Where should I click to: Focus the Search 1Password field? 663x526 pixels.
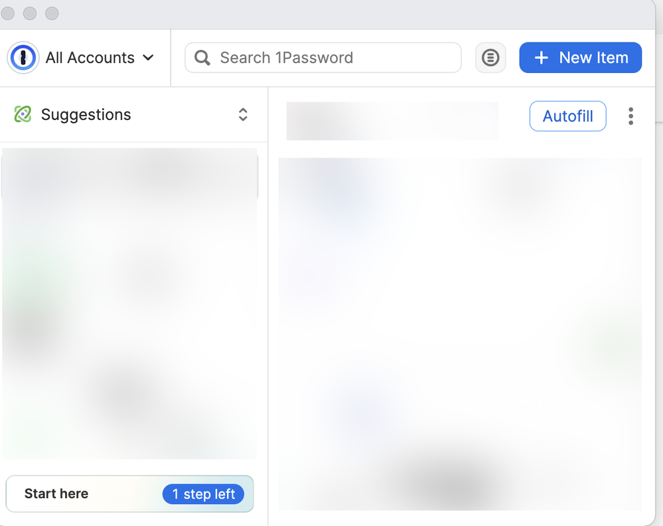pos(332,58)
